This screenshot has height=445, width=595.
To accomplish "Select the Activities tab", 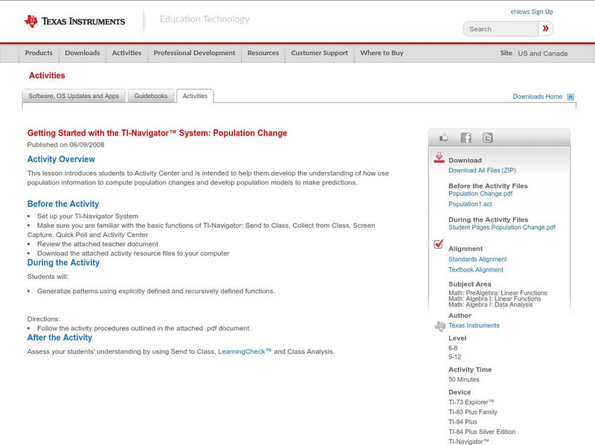I will (195, 96).
